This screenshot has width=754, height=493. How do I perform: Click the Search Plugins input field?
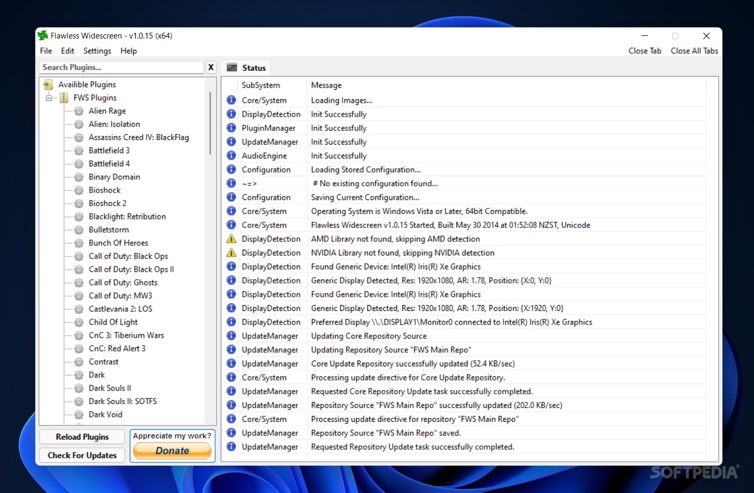[x=121, y=67]
